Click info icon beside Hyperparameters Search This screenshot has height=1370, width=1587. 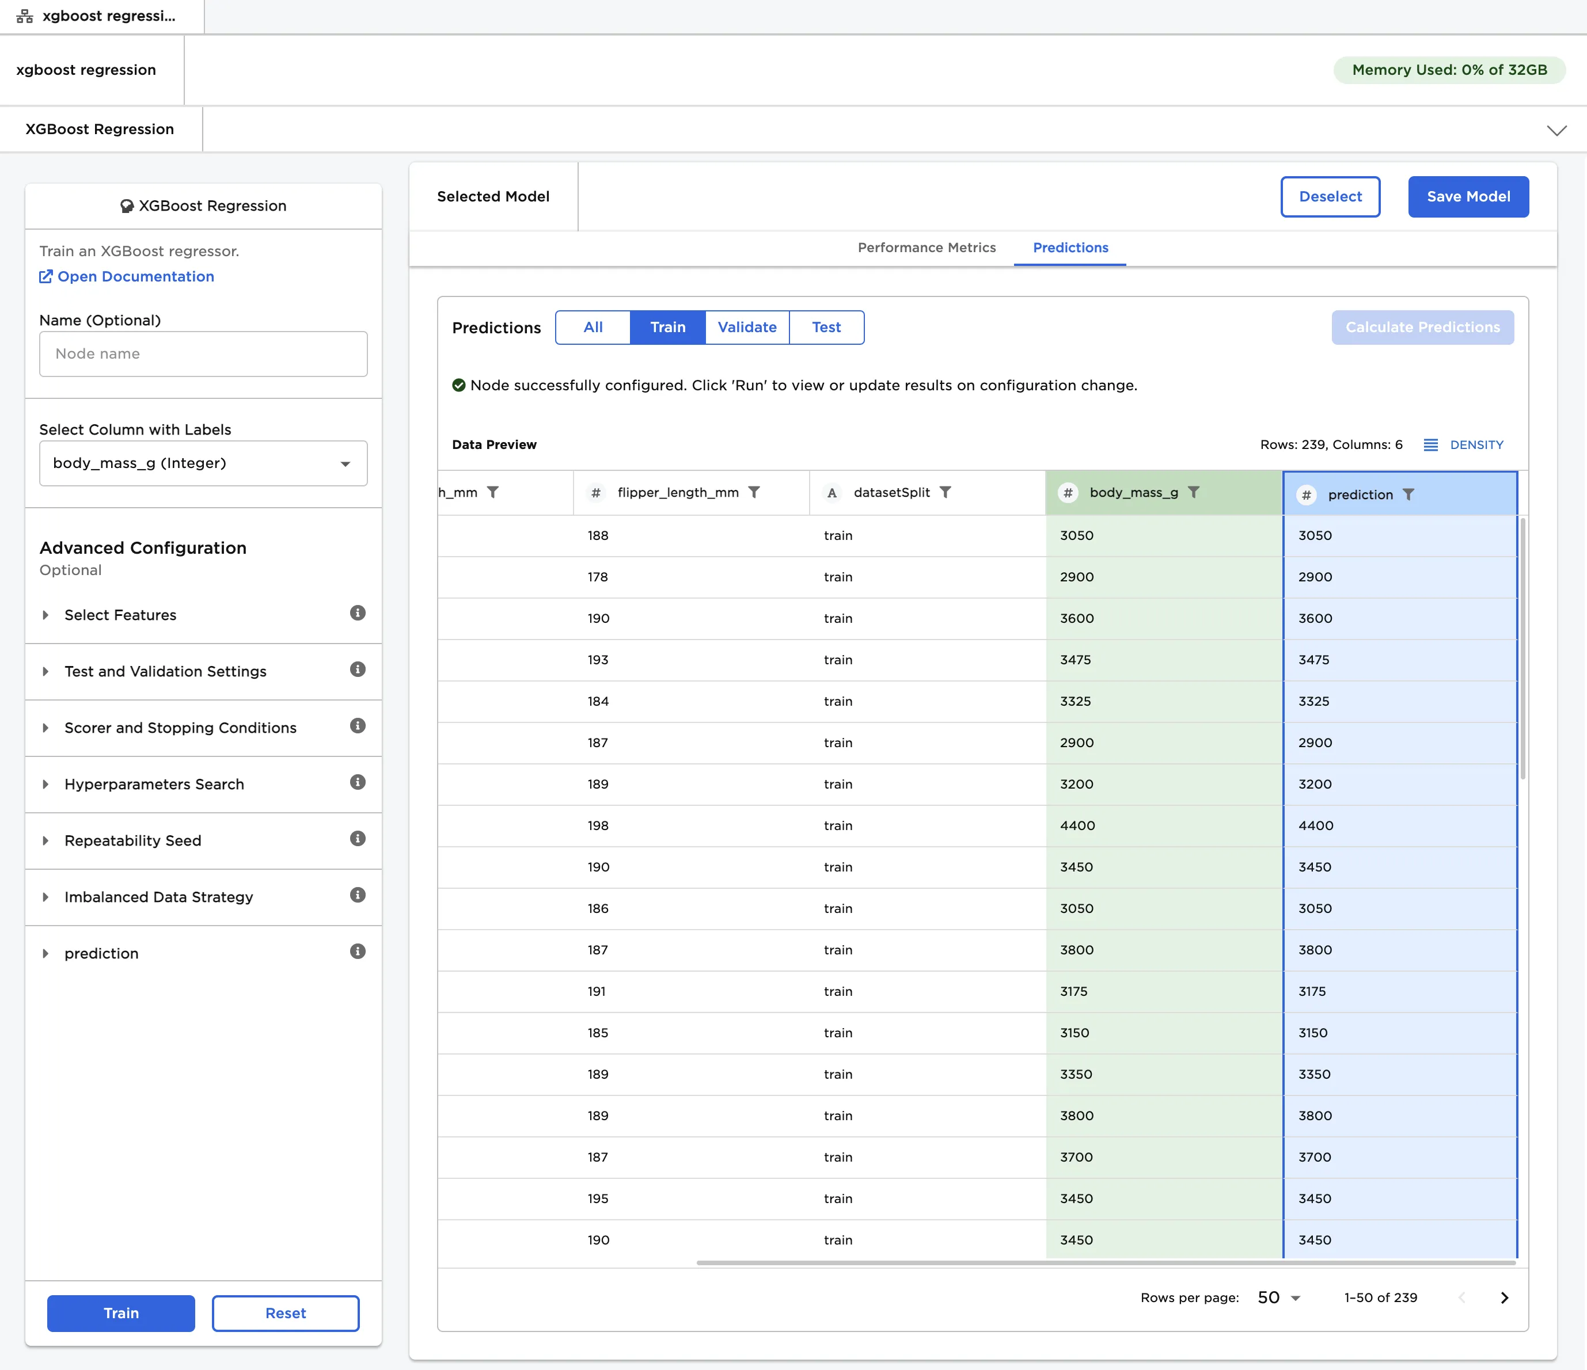pos(357,782)
